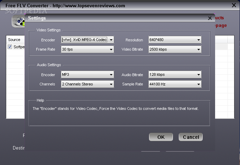Click the Resolution label
Viewport: 240px width, 165px height.
click(x=134, y=40)
